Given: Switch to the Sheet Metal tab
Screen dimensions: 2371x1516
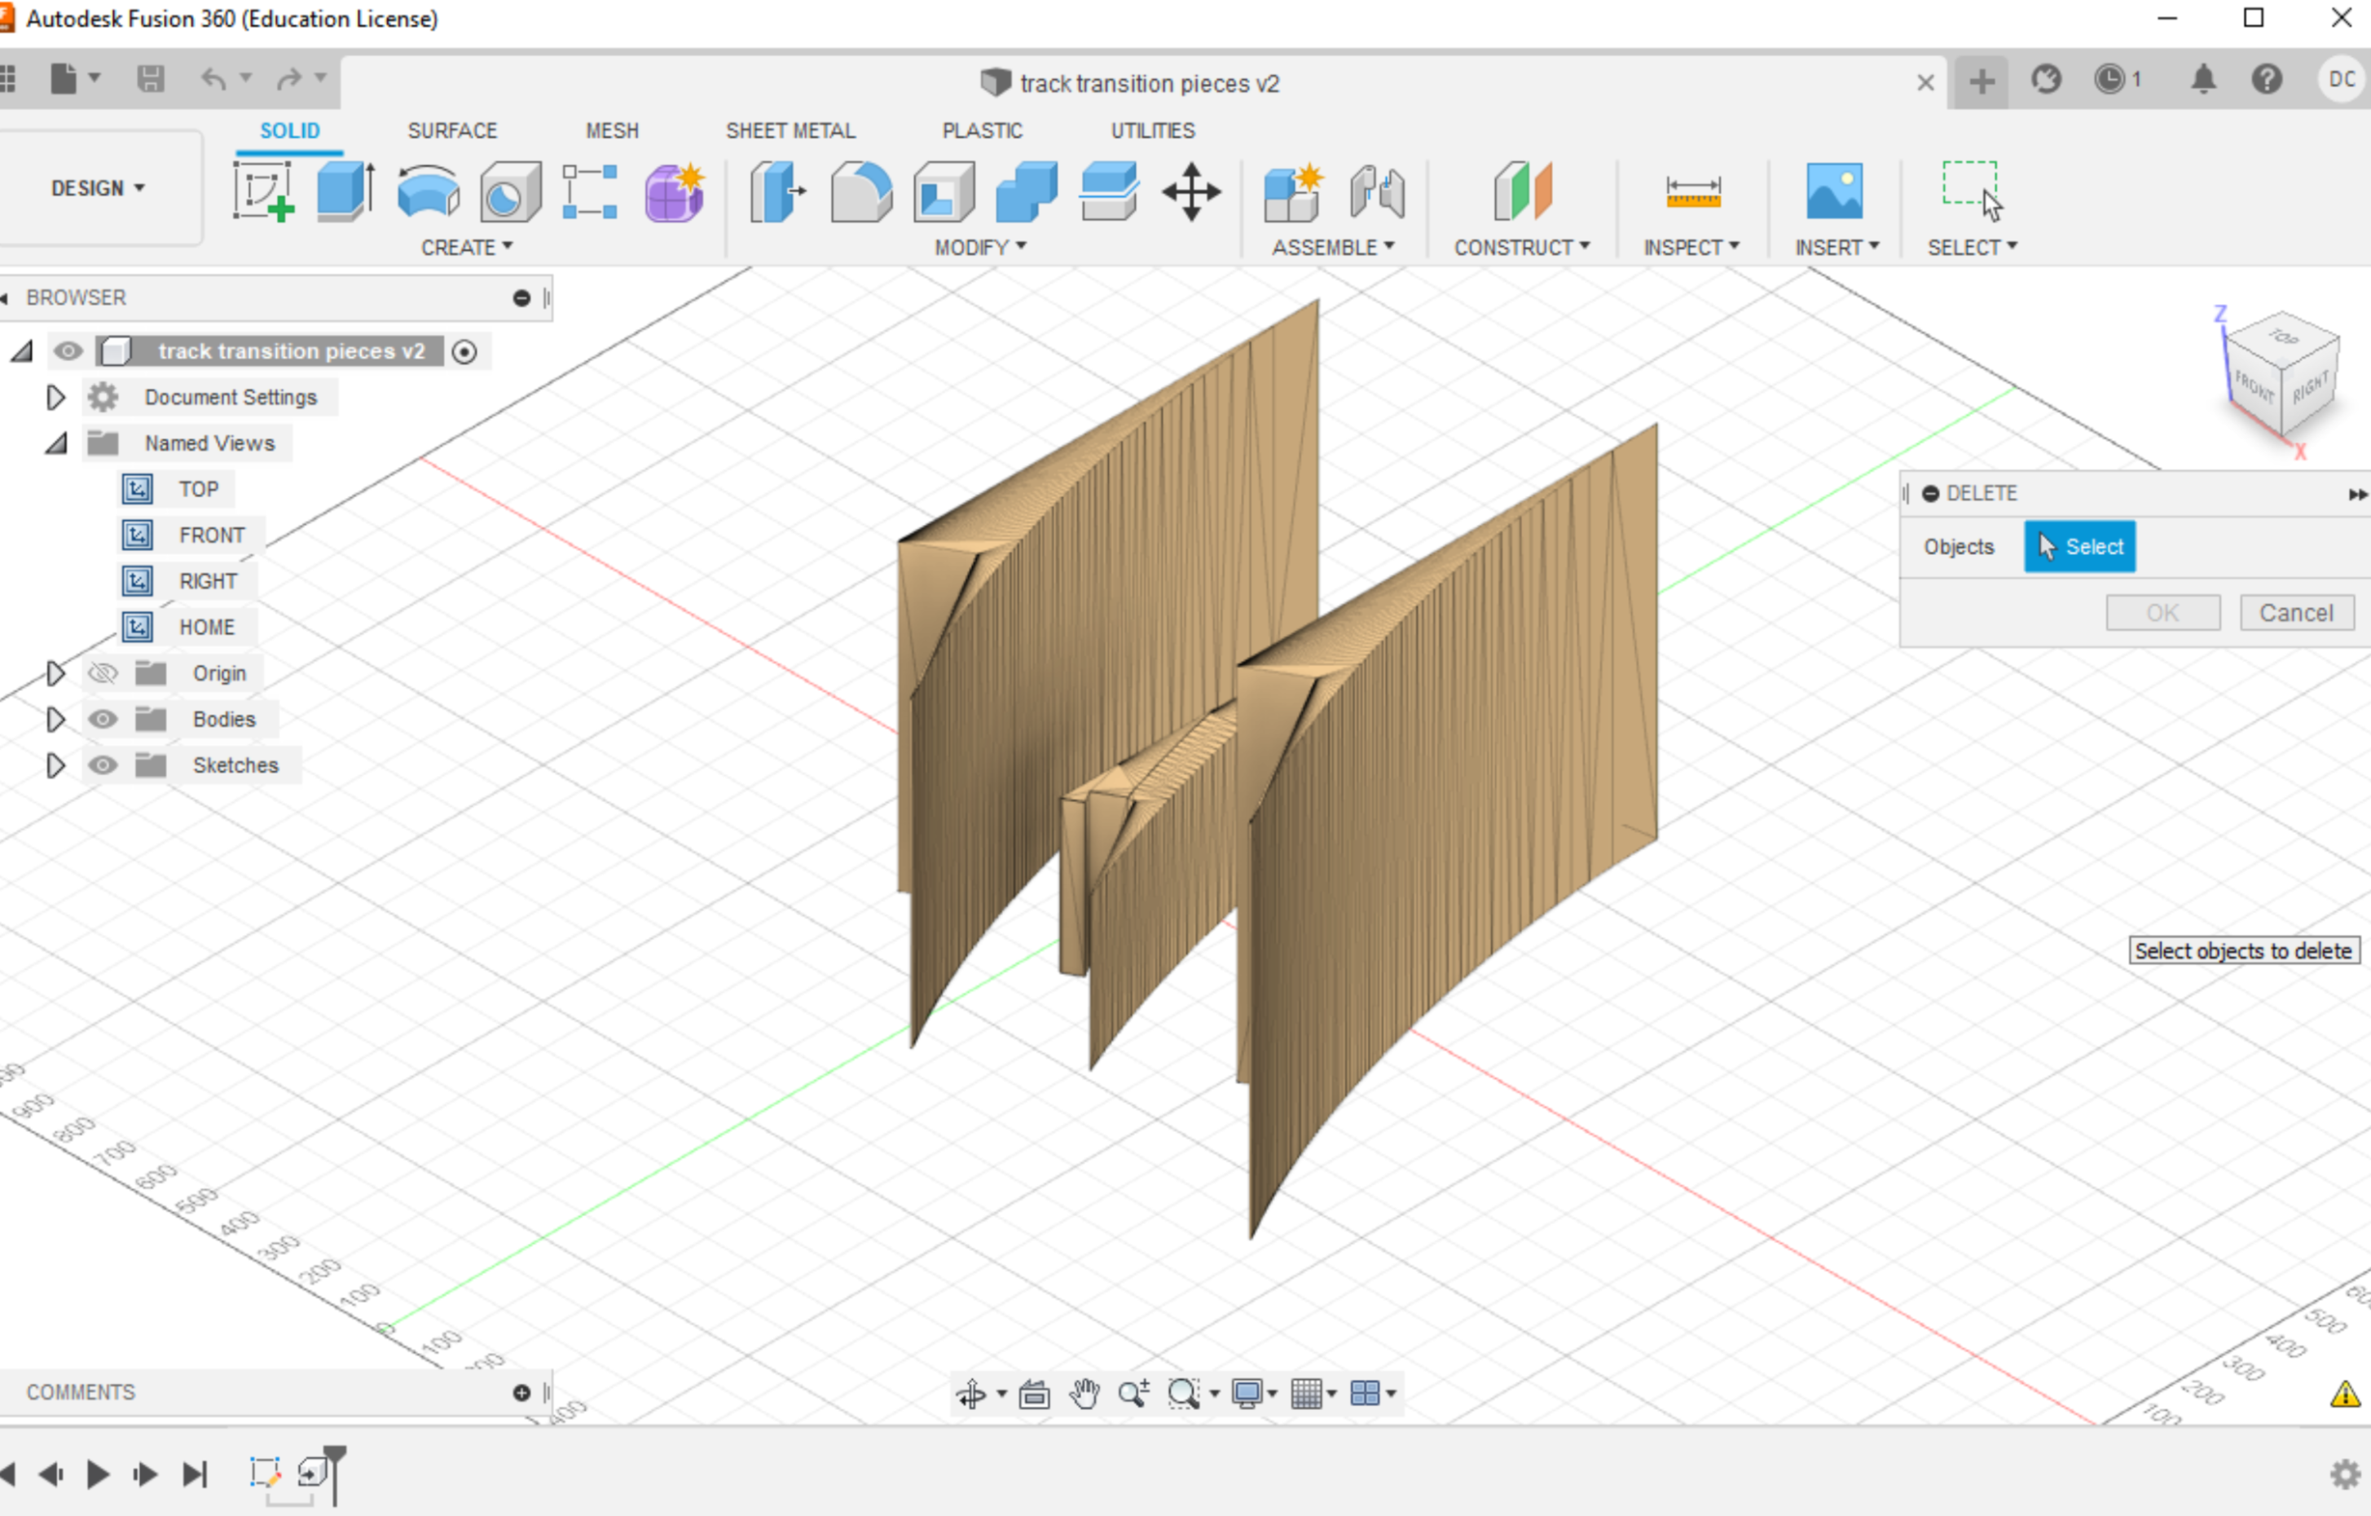Looking at the screenshot, I should point(786,130).
